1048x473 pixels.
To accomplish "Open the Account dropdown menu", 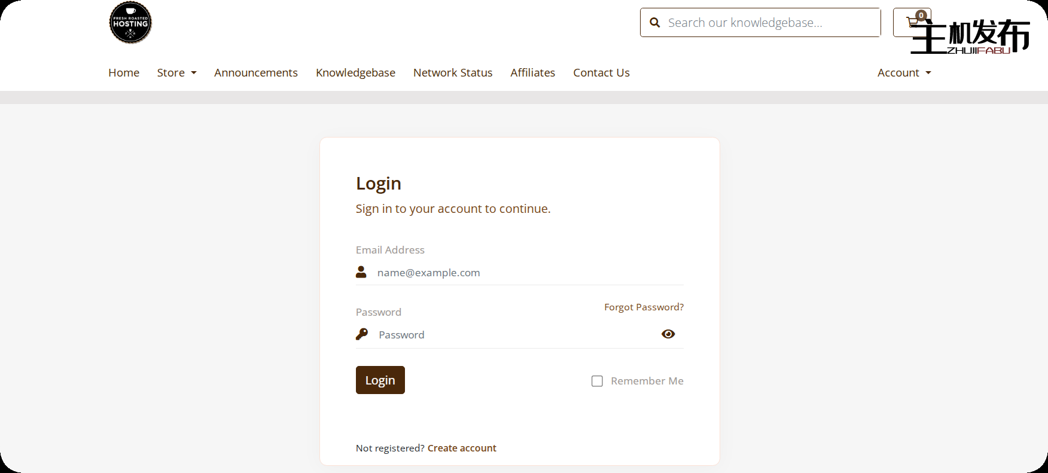I will pyautogui.click(x=904, y=73).
